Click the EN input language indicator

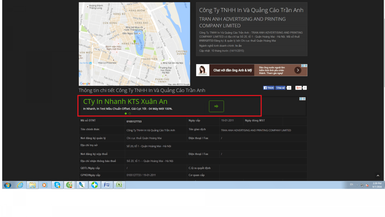[x=352, y=185]
